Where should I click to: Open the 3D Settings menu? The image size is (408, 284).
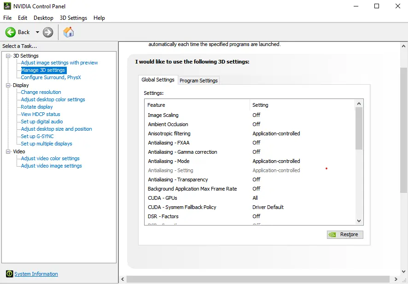coord(73,18)
